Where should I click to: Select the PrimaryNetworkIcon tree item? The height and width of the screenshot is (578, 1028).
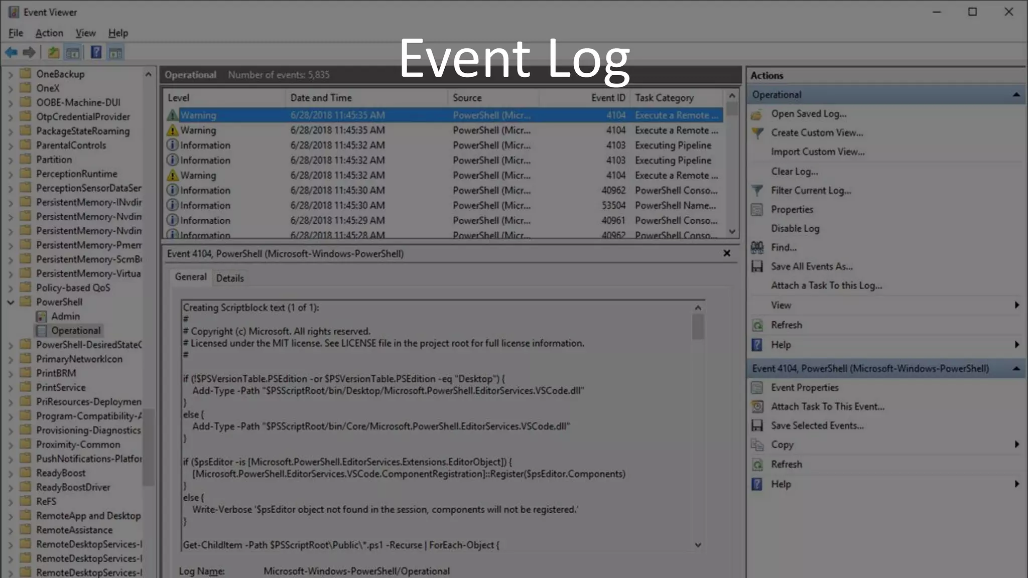[x=79, y=359]
